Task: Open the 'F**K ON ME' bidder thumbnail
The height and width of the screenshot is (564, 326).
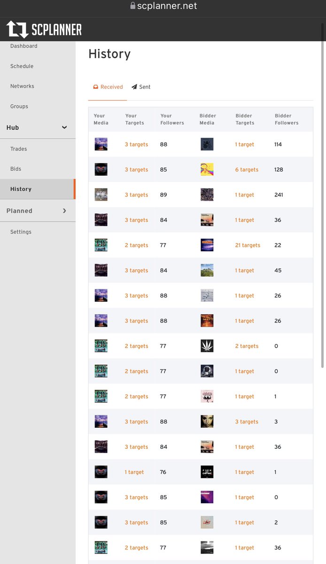Action: point(207,472)
